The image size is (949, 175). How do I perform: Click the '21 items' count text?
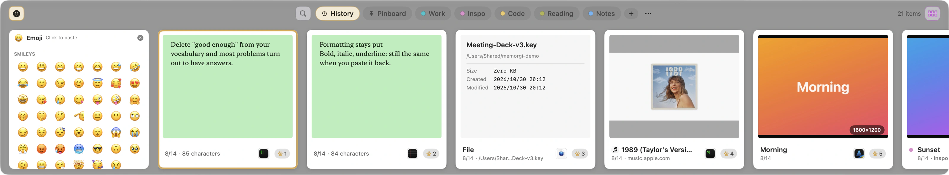909,14
